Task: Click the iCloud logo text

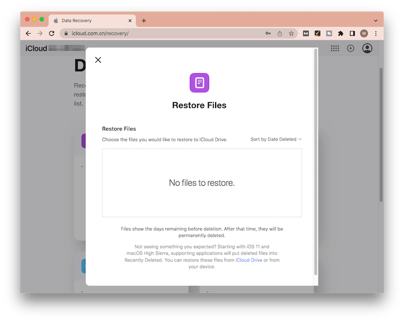Action: [36, 48]
